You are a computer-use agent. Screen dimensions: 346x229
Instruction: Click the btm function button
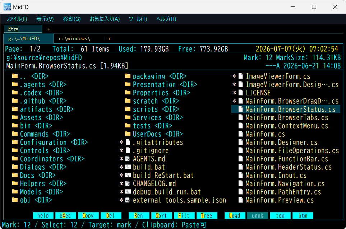(303, 216)
